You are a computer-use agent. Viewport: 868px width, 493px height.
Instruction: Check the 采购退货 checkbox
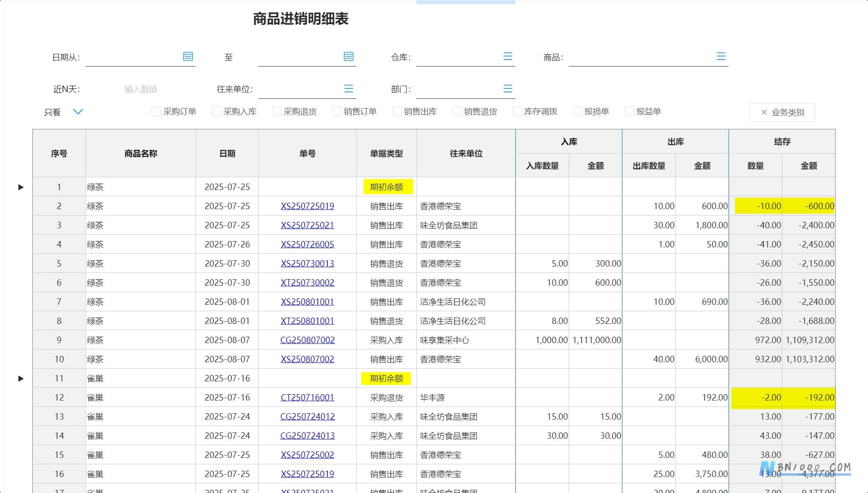pos(277,111)
